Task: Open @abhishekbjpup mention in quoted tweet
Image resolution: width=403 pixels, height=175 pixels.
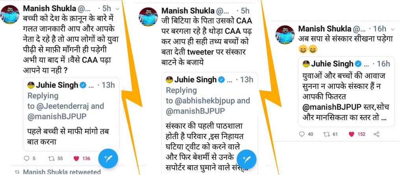Action: [205, 101]
